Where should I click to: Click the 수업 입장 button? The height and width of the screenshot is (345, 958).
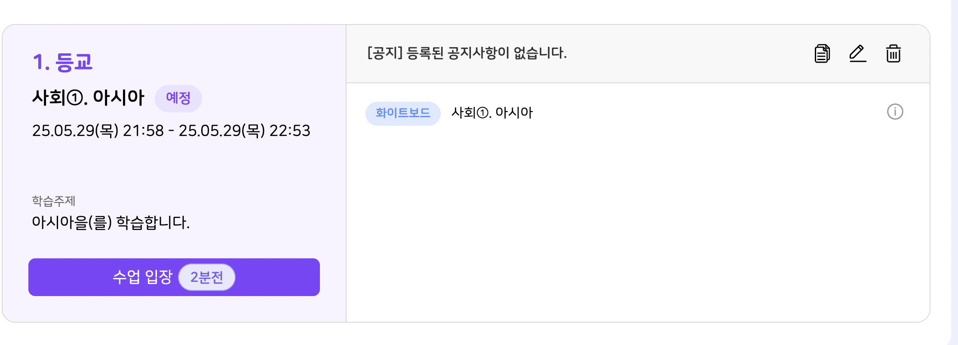tap(142, 277)
